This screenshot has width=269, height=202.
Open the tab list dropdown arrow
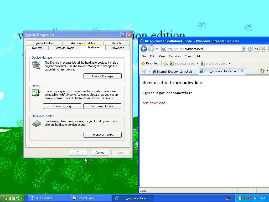click(149, 71)
